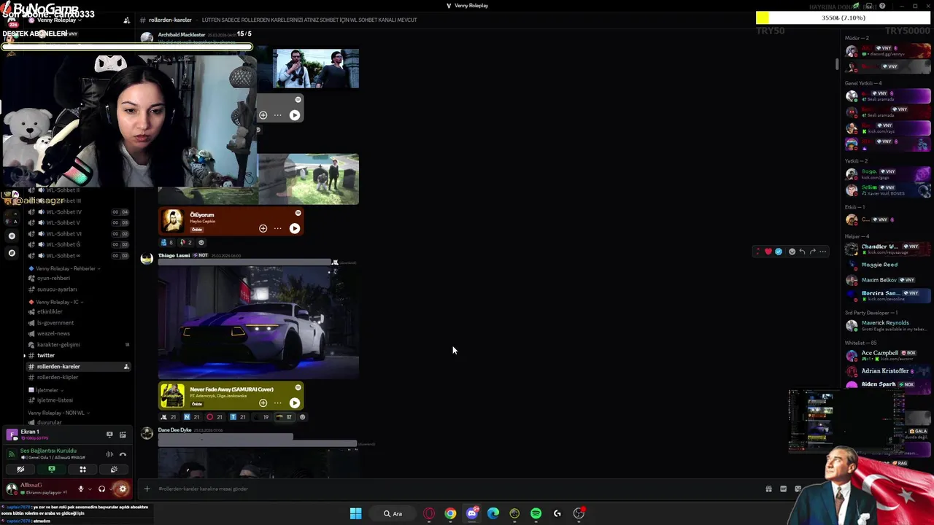This screenshot has height=525, width=934.
Task: Toggle noise suppression waveform
Action: pyautogui.click(x=109, y=454)
